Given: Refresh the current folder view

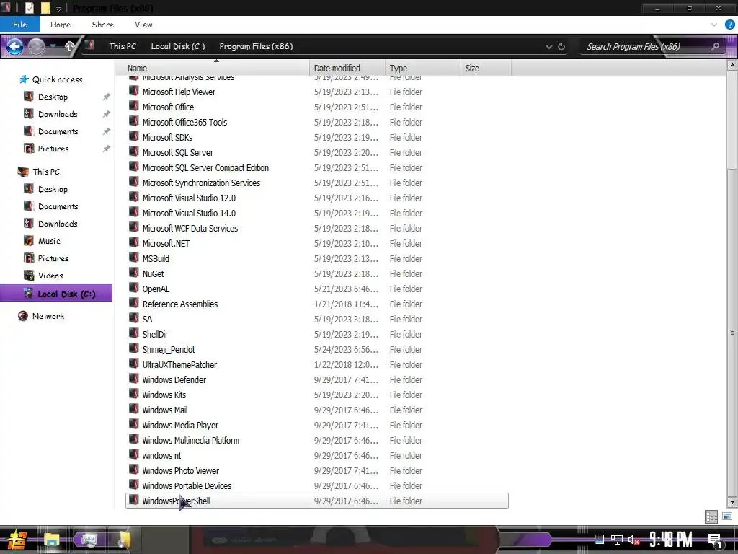Looking at the screenshot, I should tap(561, 47).
